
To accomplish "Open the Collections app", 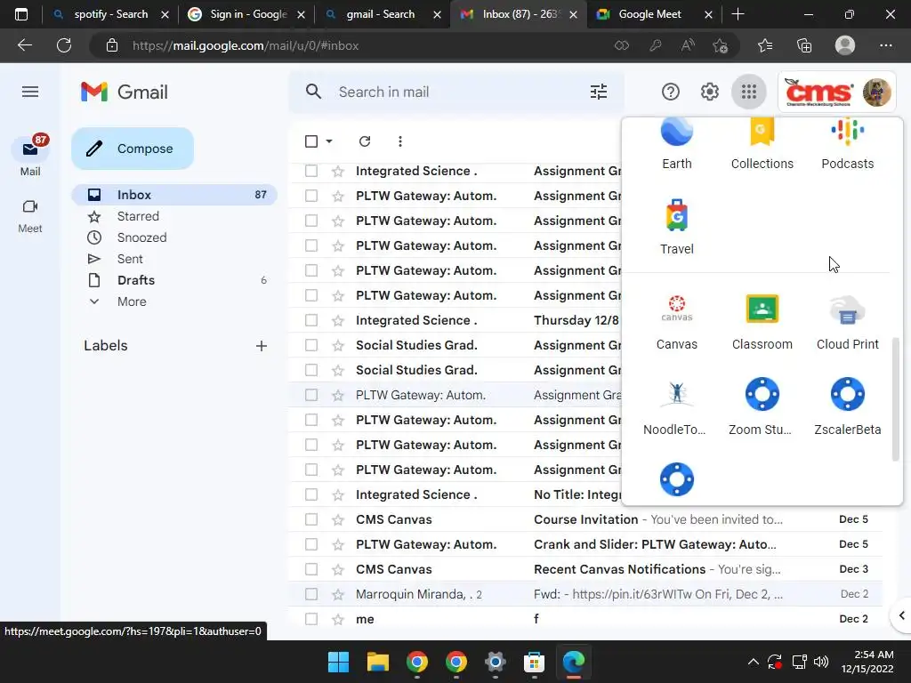I will tap(762, 144).
